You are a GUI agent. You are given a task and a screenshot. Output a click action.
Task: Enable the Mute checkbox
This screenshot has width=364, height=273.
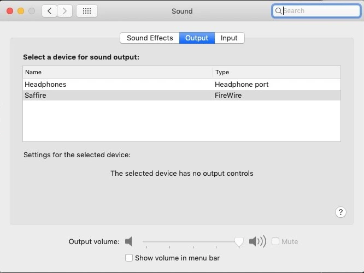[275, 241]
